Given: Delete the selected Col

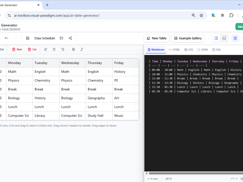Looking at the screenshot, I should [32, 49].
